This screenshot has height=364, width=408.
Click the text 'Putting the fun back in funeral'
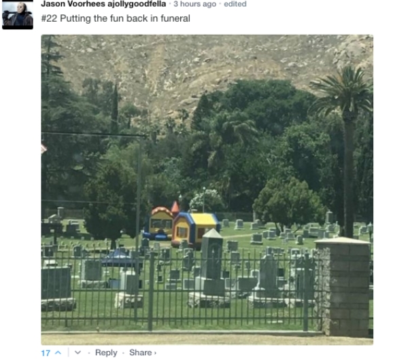click(125, 18)
